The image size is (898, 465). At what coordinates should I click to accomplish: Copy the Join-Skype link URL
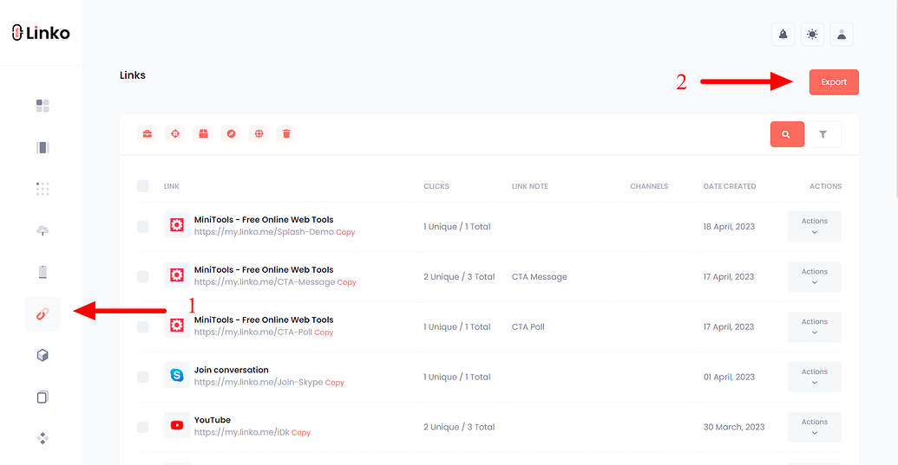[x=334, y=383]
